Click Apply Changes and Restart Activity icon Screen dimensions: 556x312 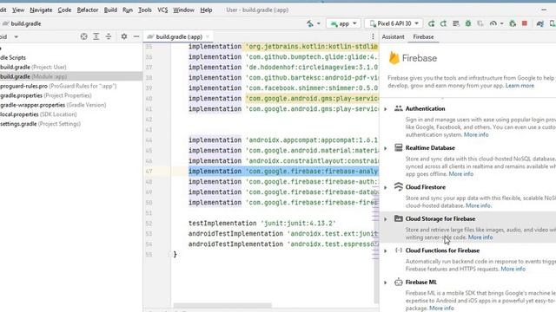click(431, 23)
